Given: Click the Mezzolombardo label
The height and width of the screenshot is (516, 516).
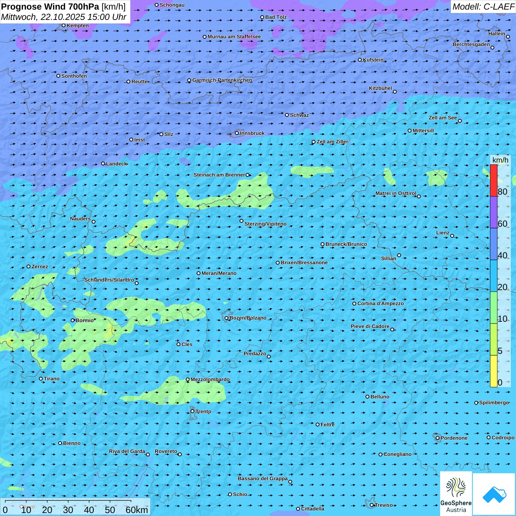Looking at the screenshot, I should pos(210,379).
